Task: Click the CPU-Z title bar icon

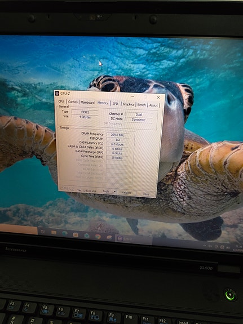Action: coord(57,93)
